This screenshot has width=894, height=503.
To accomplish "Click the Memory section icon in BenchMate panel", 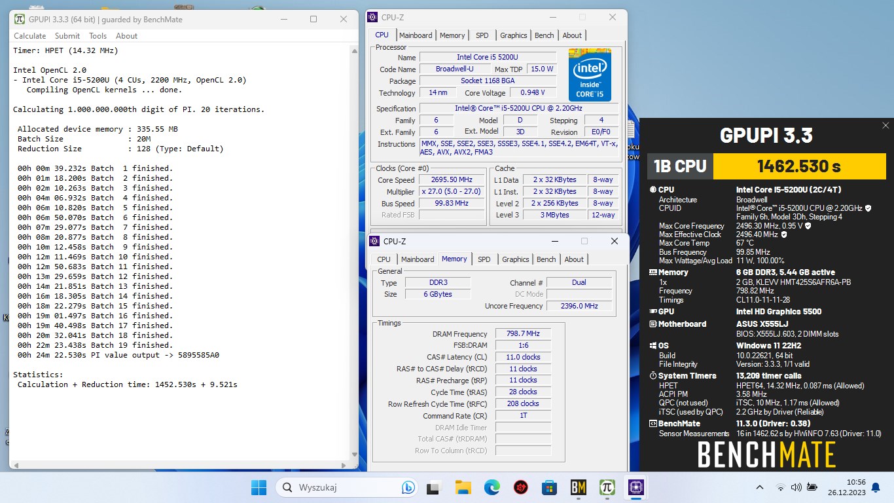I will click(x=653, y=272).
